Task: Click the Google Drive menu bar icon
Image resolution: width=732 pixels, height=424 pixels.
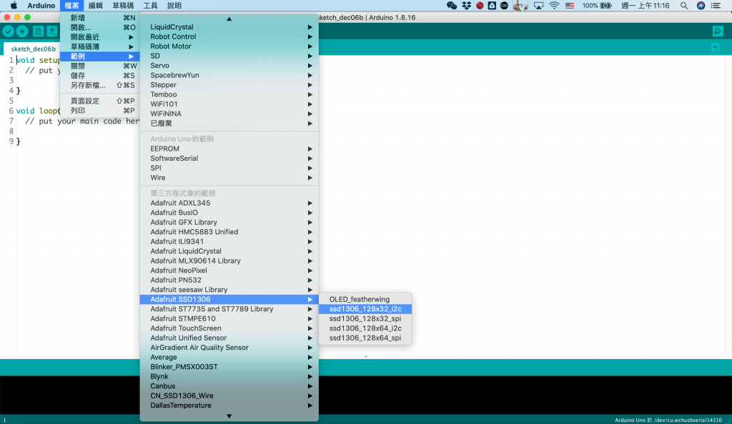Action: click(x=492, y=6)
